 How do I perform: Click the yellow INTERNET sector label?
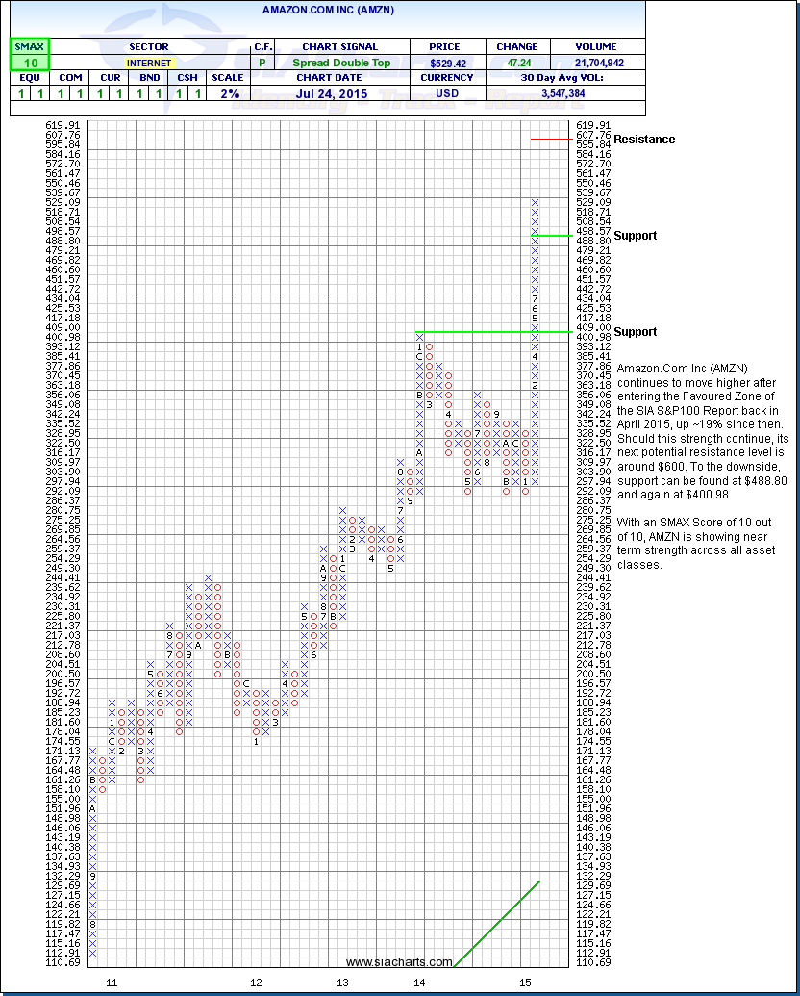pos(148,63)
